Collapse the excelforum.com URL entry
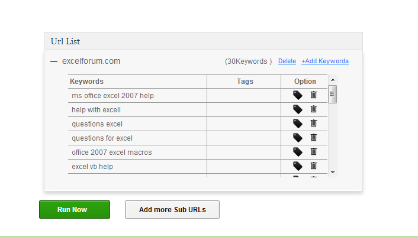Image resolution: width=418 pixels, height=237 pixels. (x=54, y=61)
